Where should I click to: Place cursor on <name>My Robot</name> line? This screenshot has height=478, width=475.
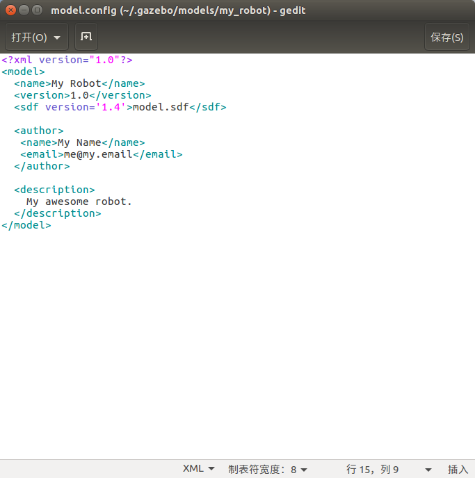pyautogui.click(x=79, y=83)
